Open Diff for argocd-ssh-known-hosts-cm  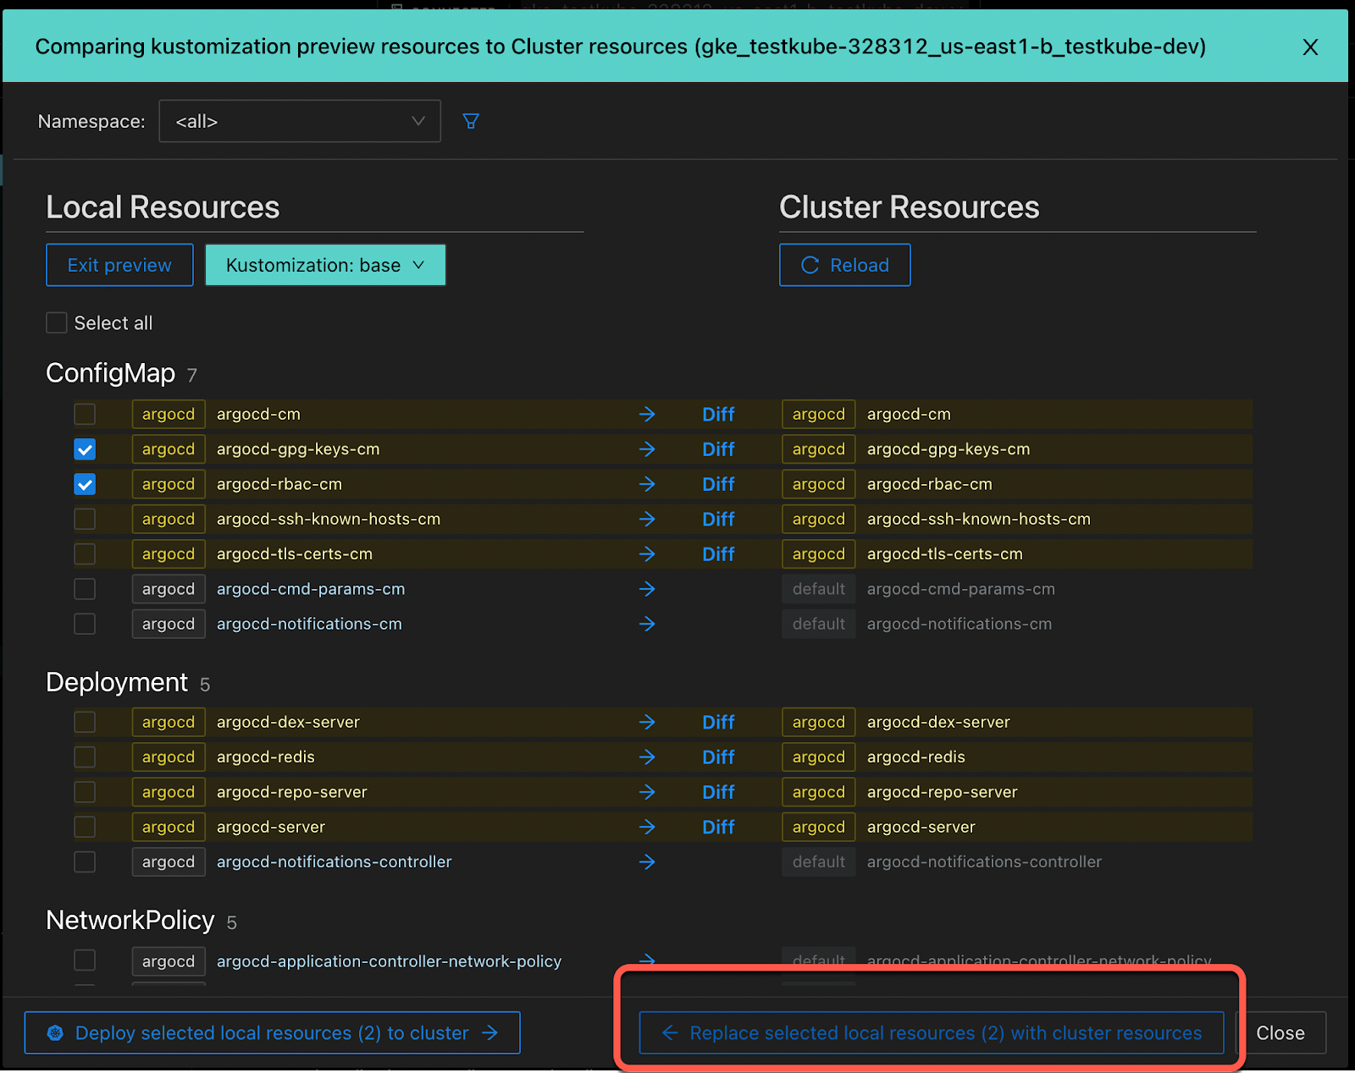(x=718, y=519)
